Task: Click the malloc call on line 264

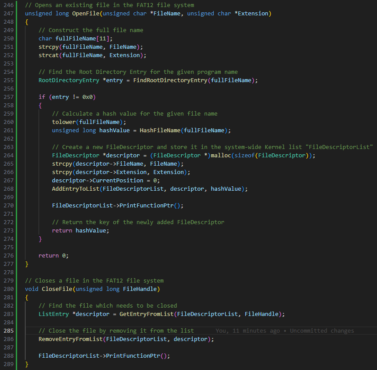Action: (x=221, y=155)
